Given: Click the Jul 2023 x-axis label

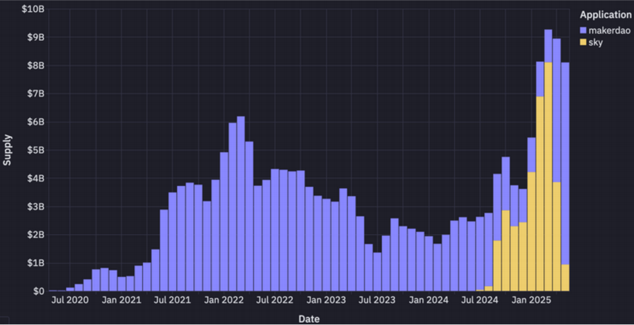Looking at the screenshot, I should click(378, 300).
